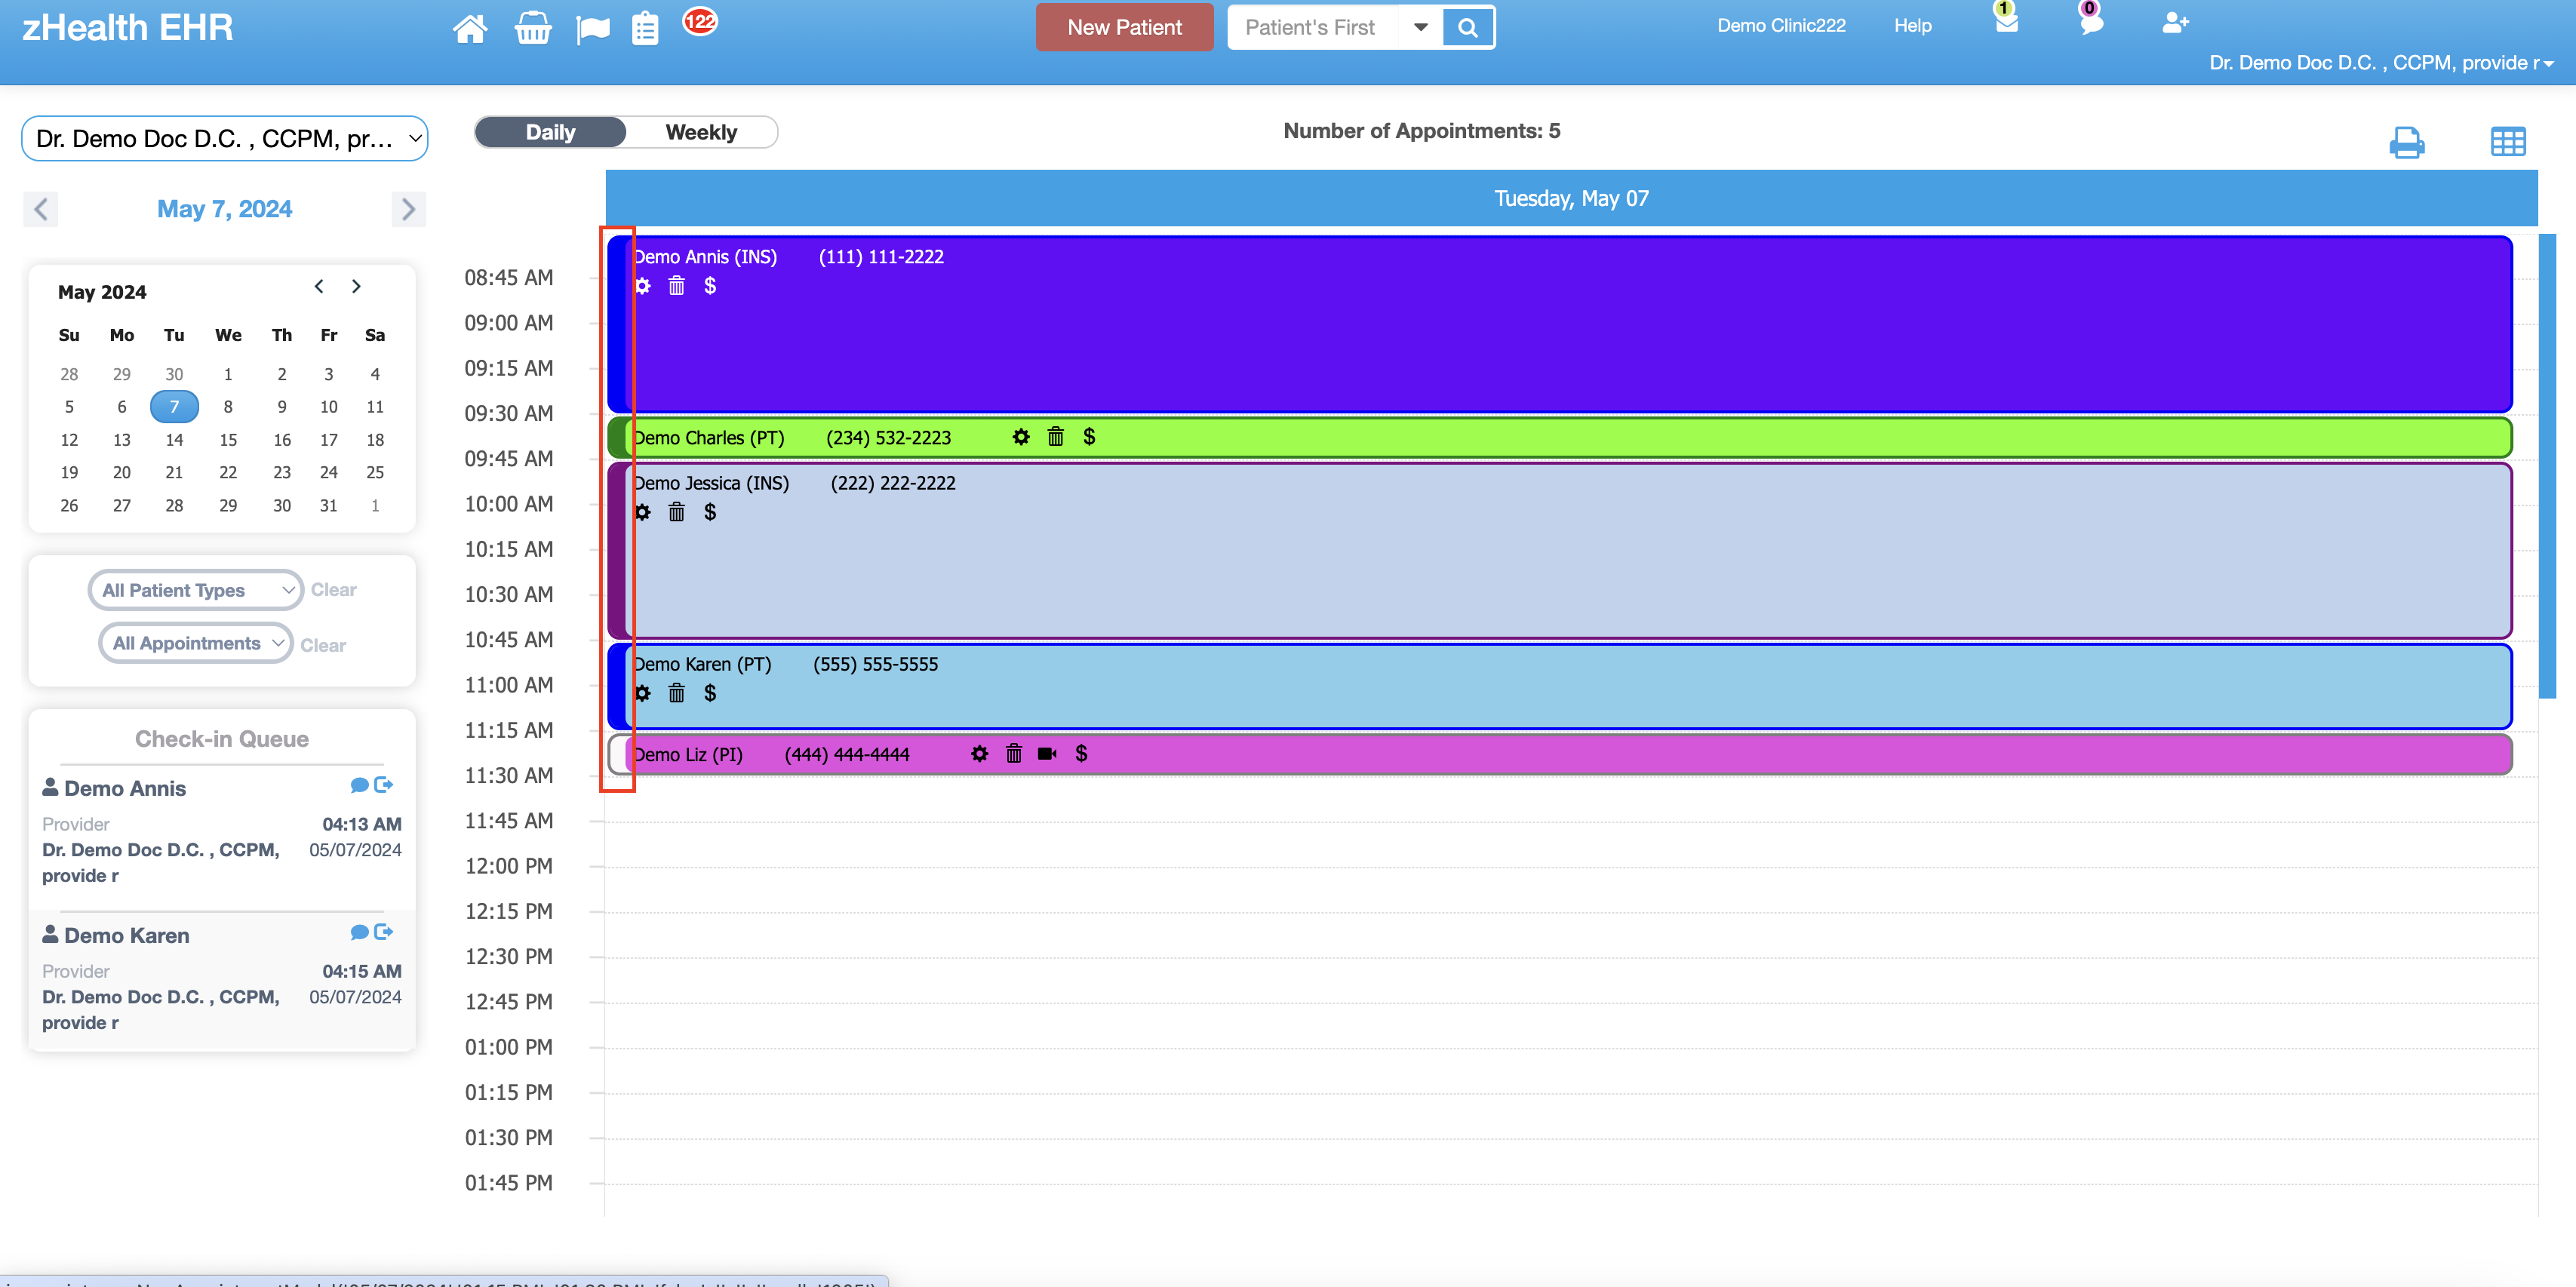The image size is (2576, 1287).
Task: Open the shopping cart icon
Action: click(533, 28)
